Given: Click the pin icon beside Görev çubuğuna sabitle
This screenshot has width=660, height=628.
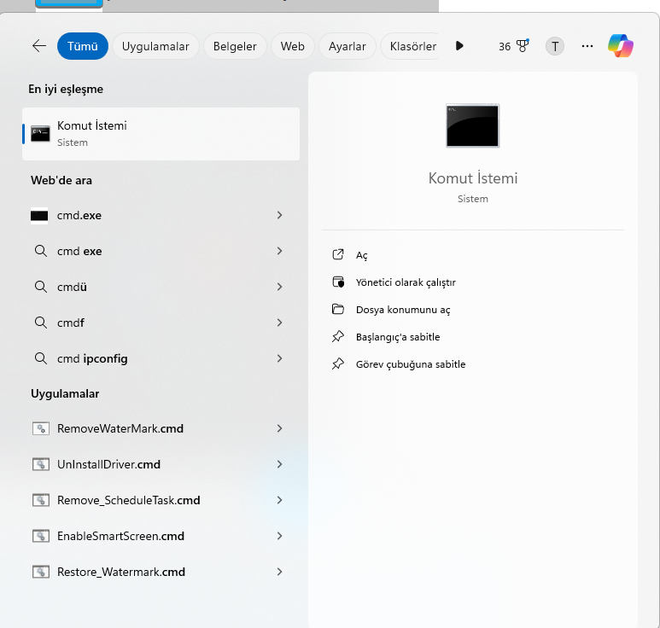Looking at the screenshot, I should [x=338, y=363].
